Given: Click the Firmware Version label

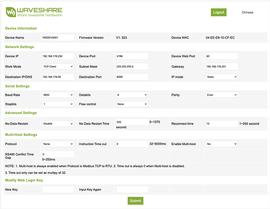Looking at the screenshot, I should (91, 38).
